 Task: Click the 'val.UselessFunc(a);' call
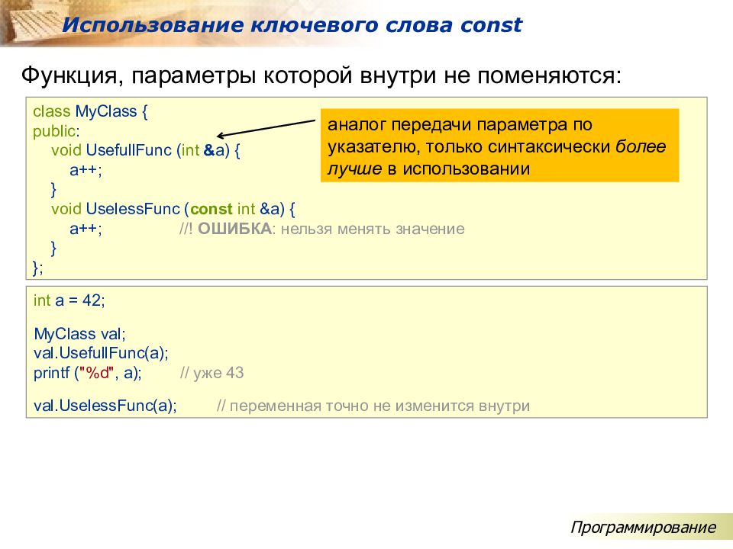pos(105,406)
